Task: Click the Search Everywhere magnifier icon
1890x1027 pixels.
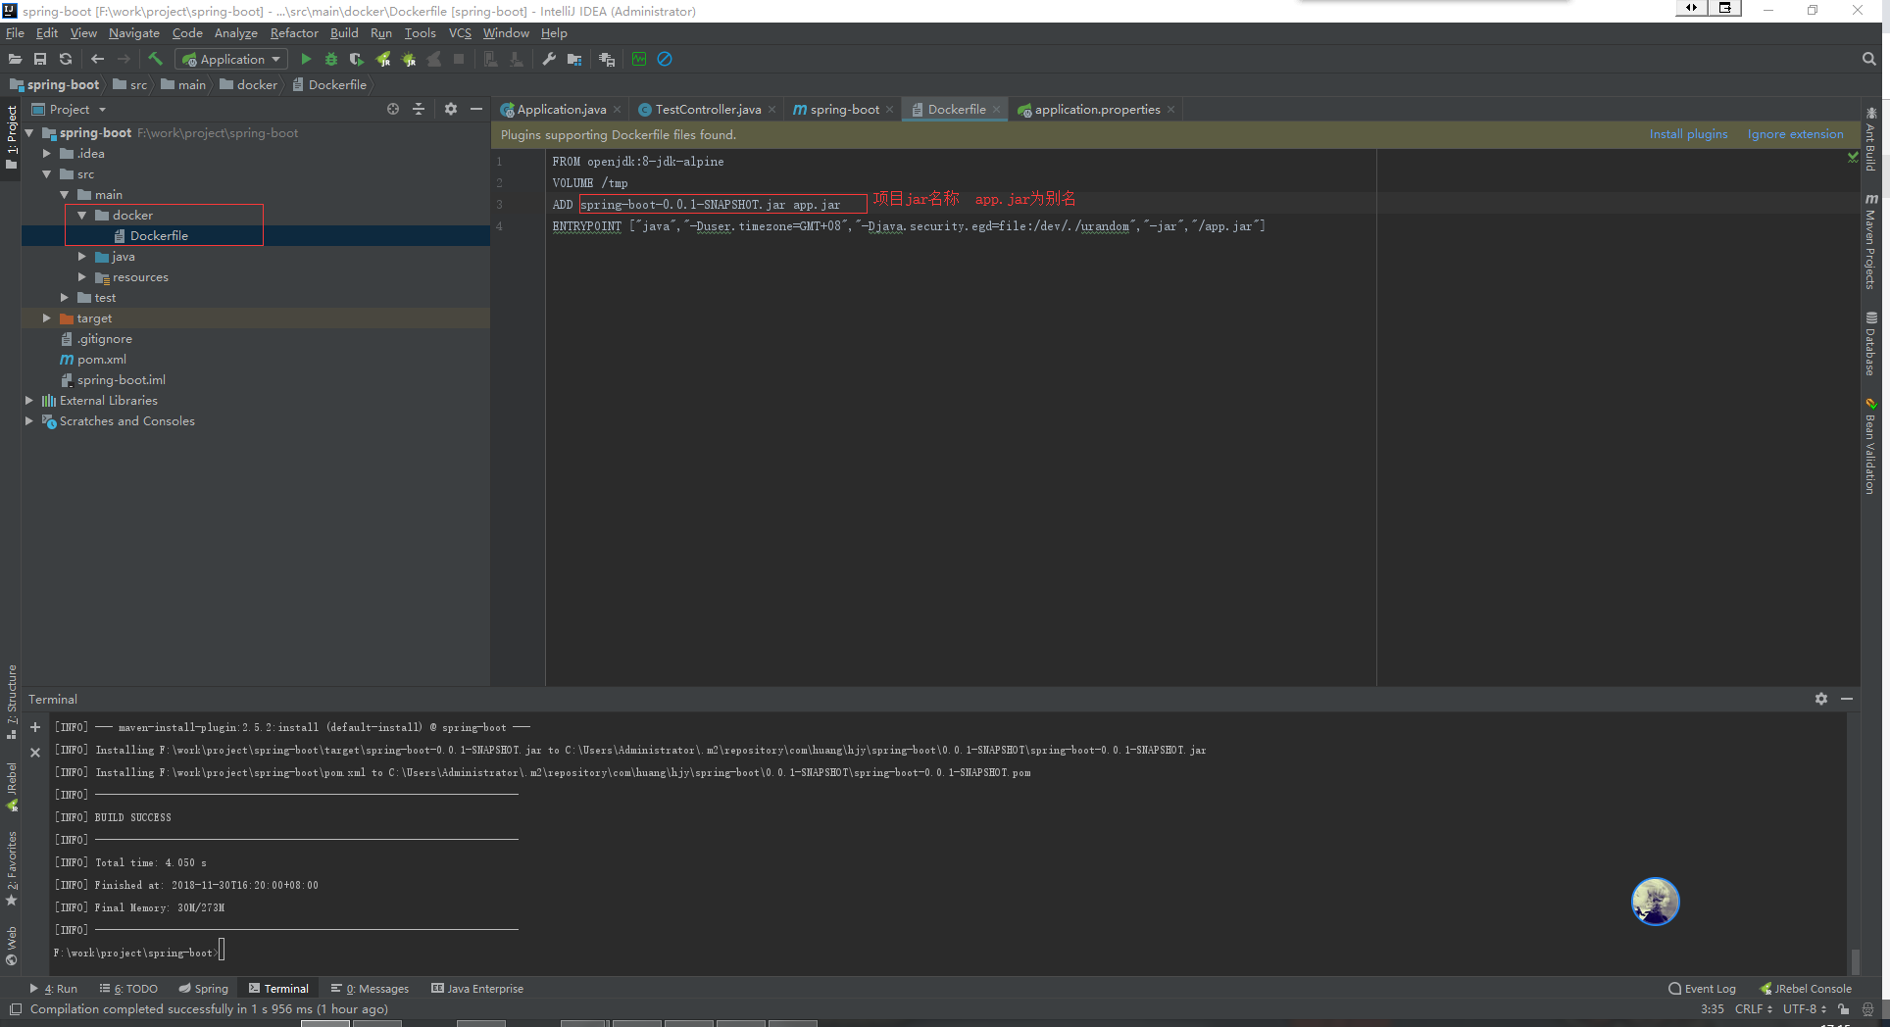Action: (1868, 60)
